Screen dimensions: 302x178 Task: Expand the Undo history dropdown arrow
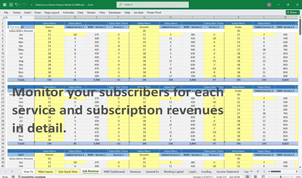[x=19, y=4]
